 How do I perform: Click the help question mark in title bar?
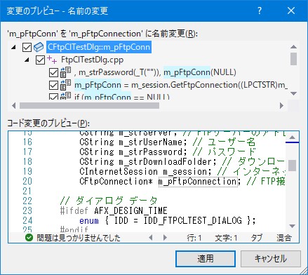(260, 11)
